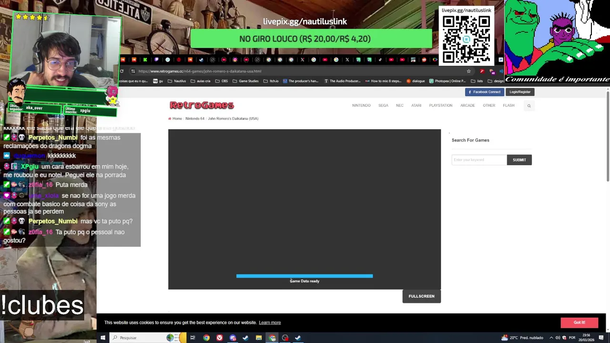
Task: Select the NEC menu item
Action: click(400, 105)
